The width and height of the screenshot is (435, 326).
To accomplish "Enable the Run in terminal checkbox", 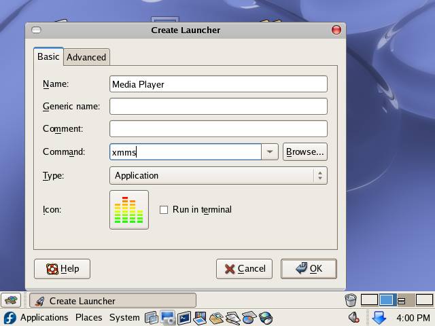I will [164, 210].
